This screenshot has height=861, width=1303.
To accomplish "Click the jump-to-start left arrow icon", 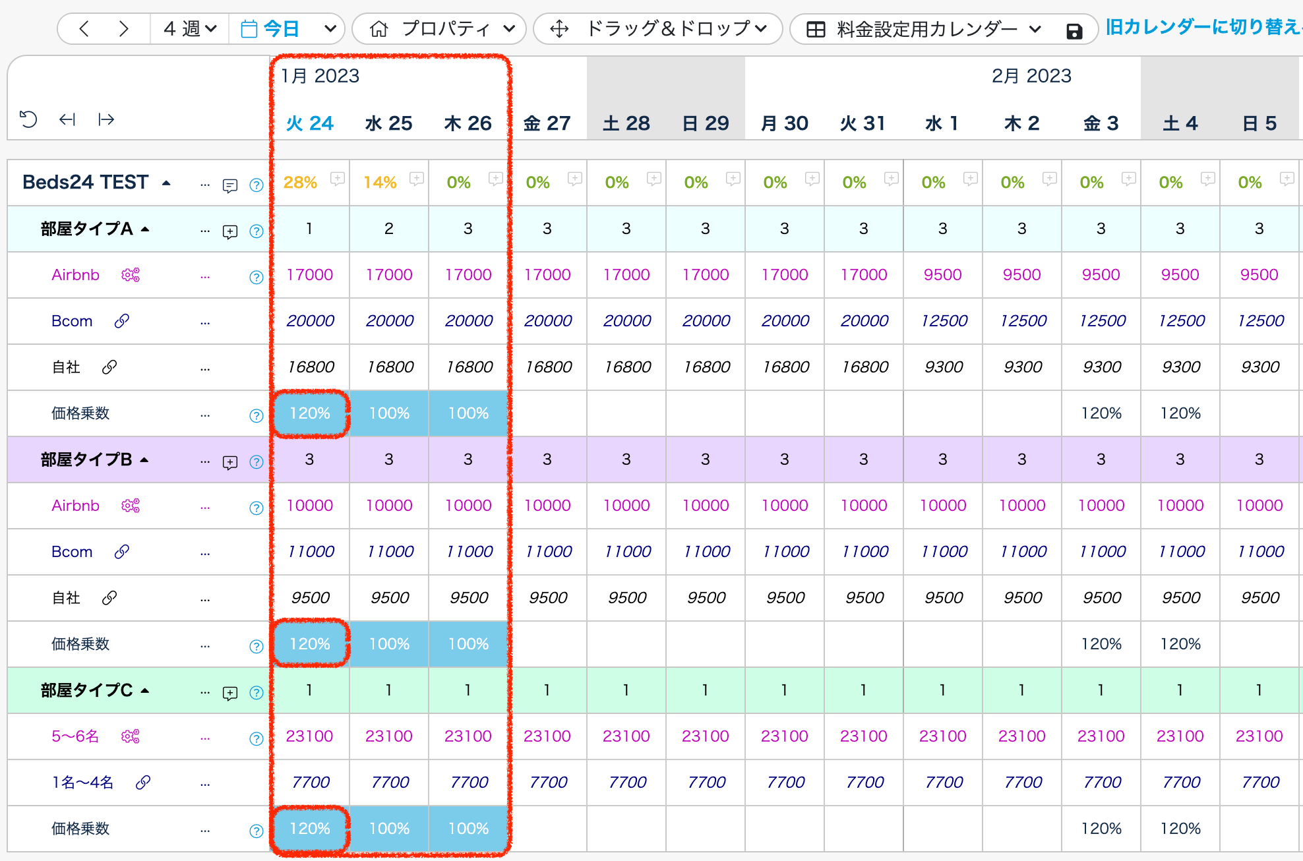I will point(67,119).
